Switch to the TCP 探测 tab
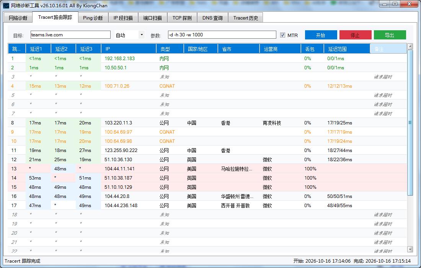This screenshot has height=268, width=421. coord(182,18)
